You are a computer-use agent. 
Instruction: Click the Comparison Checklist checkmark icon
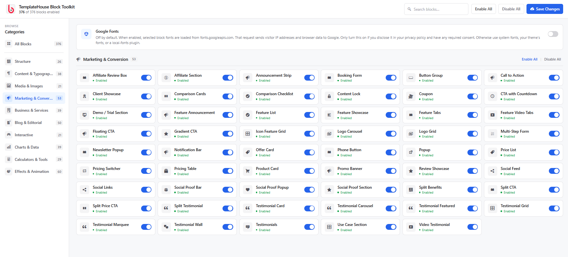[x=248, y=96]
